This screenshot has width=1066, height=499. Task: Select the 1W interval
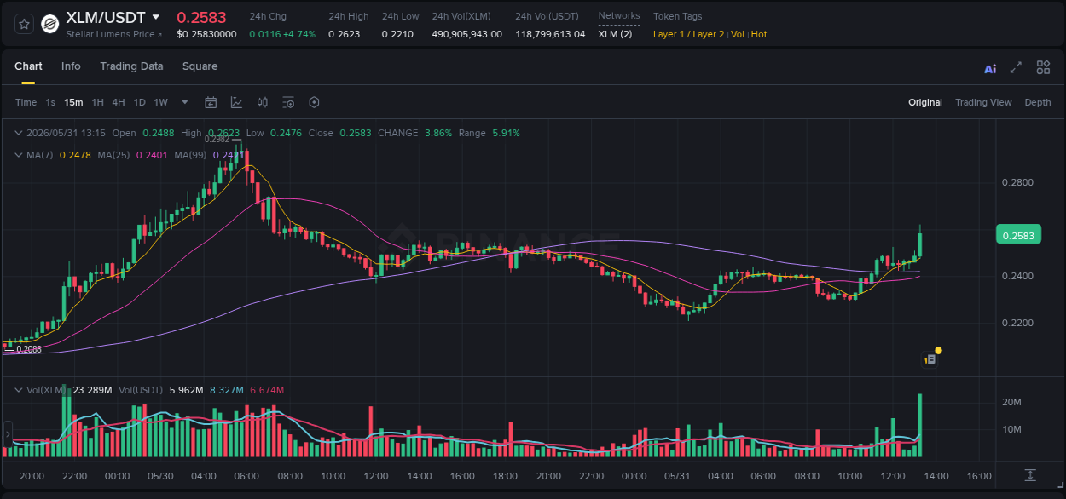pos(160,102)
